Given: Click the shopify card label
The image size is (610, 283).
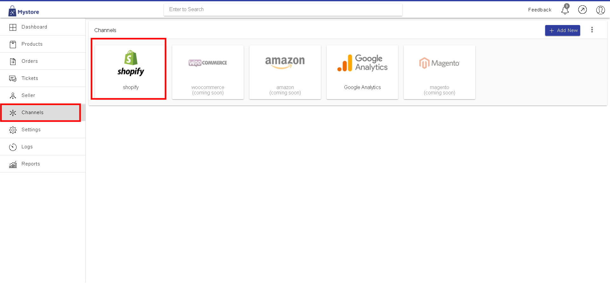Looking at the screenshot, I should [x=131, y=87].
